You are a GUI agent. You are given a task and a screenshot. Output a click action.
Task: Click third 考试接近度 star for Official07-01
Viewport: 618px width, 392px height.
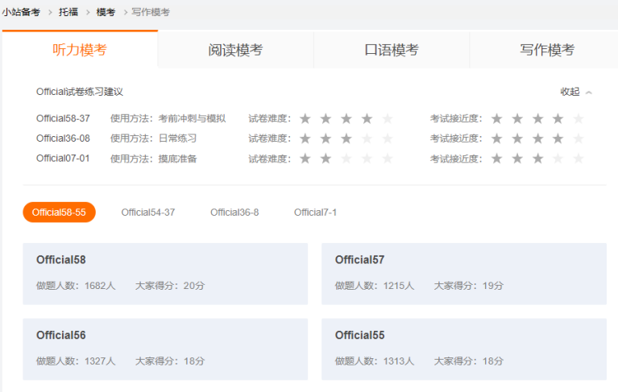[537, 159]
